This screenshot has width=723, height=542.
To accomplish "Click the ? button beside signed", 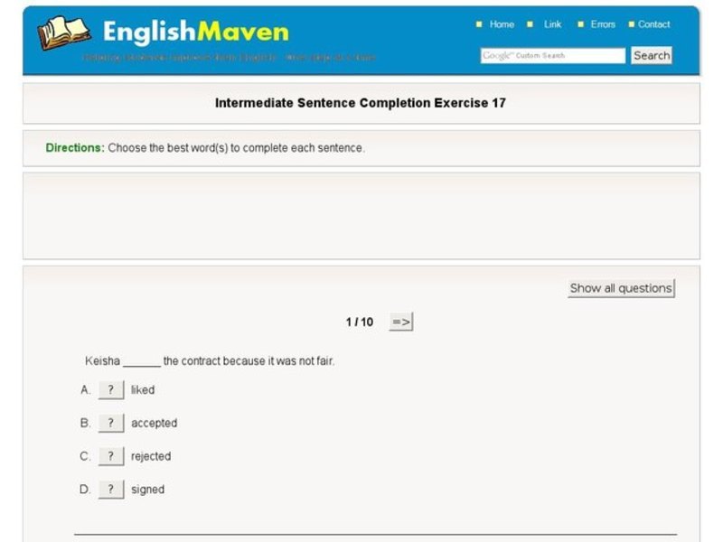I will tap(110, 489).
